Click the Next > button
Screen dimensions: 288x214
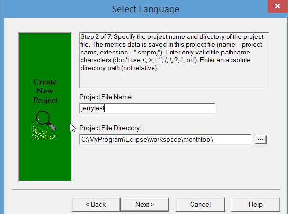click(144, 204)
